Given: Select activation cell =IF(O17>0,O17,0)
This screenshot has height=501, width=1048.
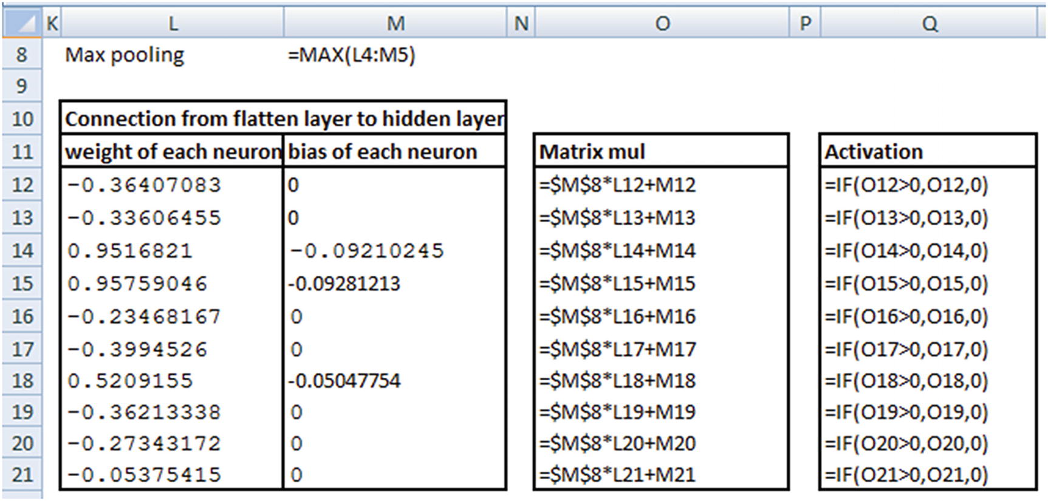Looking at the screenshot, I should [928, 349].
